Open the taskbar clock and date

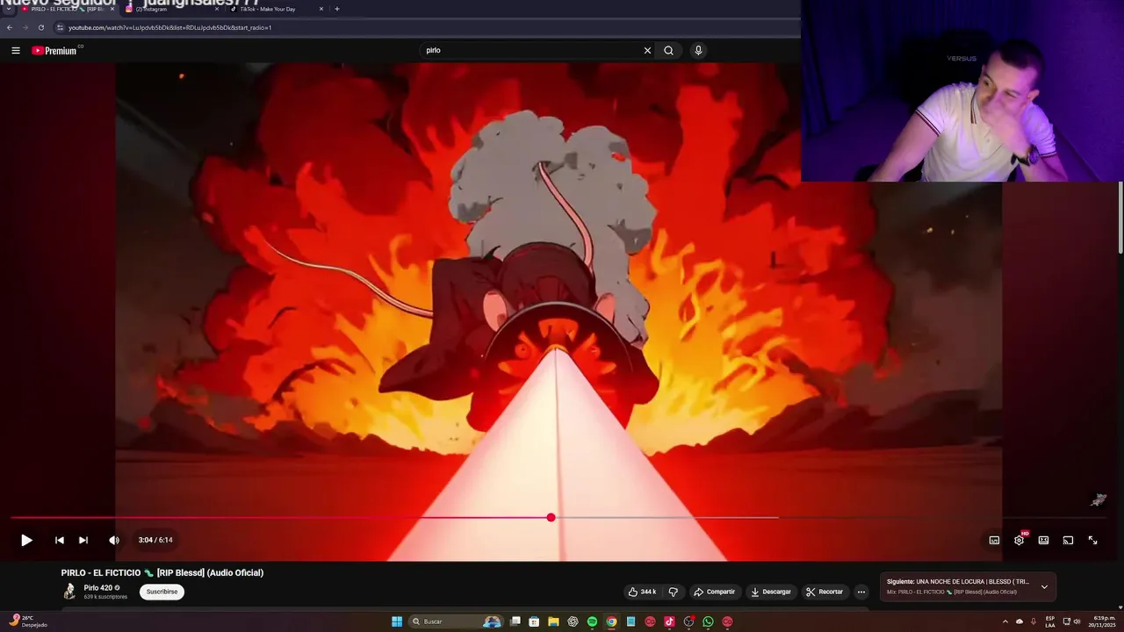click(1104, 621)
